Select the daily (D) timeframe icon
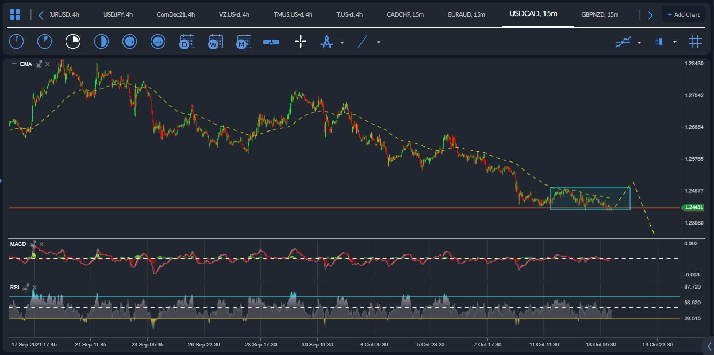714x355 pixels. coord(187,41)
